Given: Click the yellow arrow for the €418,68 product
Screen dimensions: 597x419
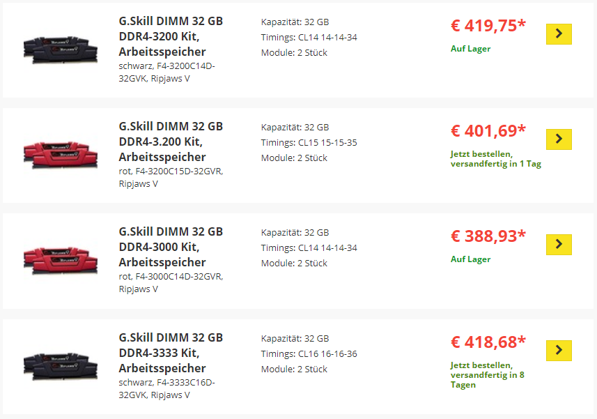Looking at the screenshot, I should coord(559,350).
